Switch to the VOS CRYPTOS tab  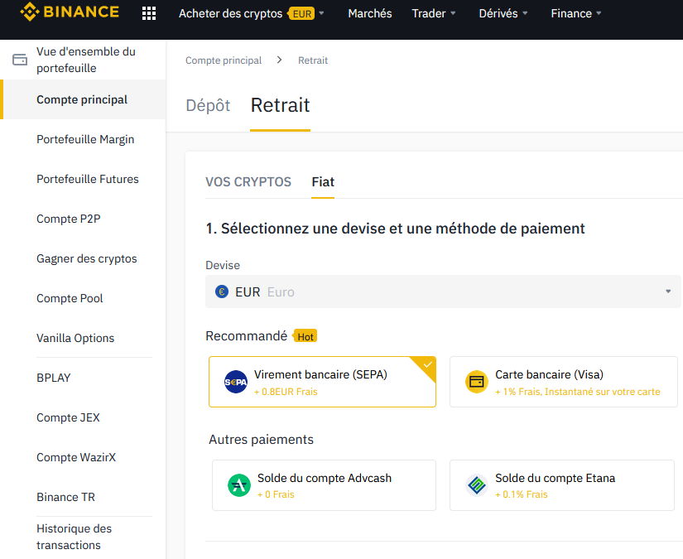pyautogui.click(x=248, y=181)
